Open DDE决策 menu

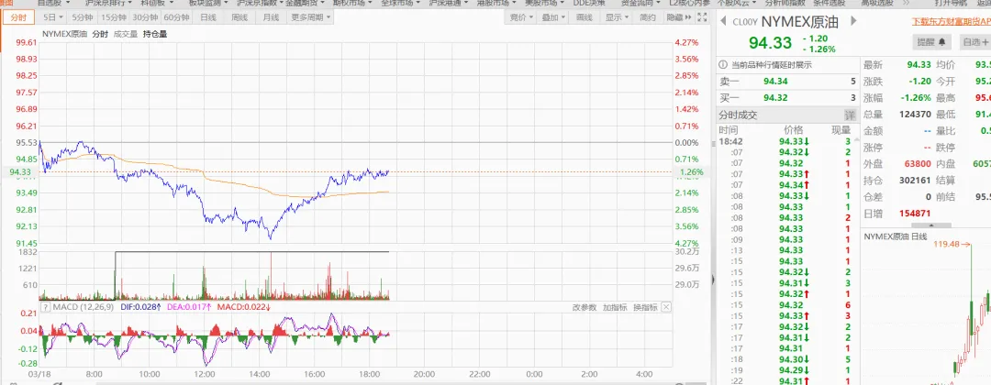coord(589,3)
